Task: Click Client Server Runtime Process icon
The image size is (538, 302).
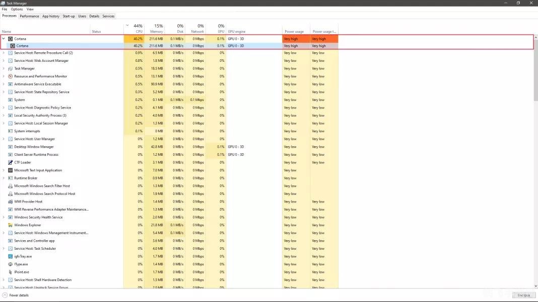Action: tap(10, 155)
